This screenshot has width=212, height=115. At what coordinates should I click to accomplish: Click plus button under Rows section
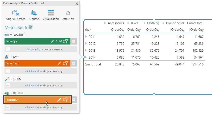point(8,71)
